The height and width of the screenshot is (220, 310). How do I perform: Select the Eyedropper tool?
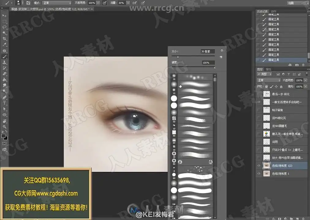(x=4, y=45)
